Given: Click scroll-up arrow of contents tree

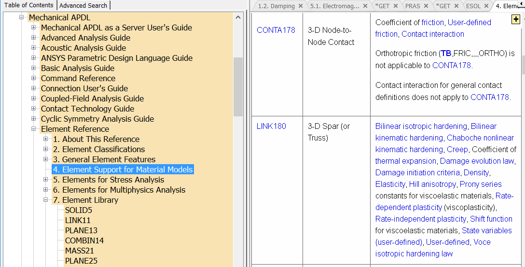Looking at the screenshot, I should [x=238, y=17].
